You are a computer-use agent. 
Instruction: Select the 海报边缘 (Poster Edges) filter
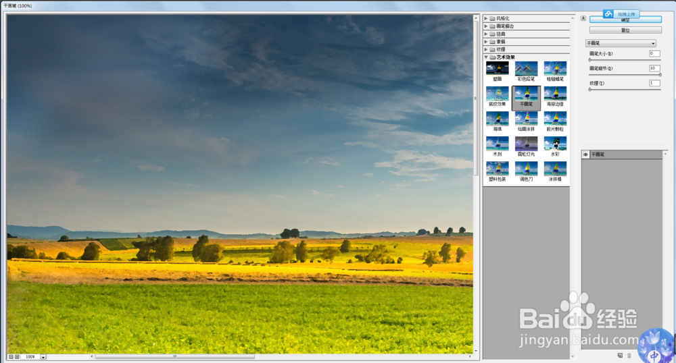(555, 96)
